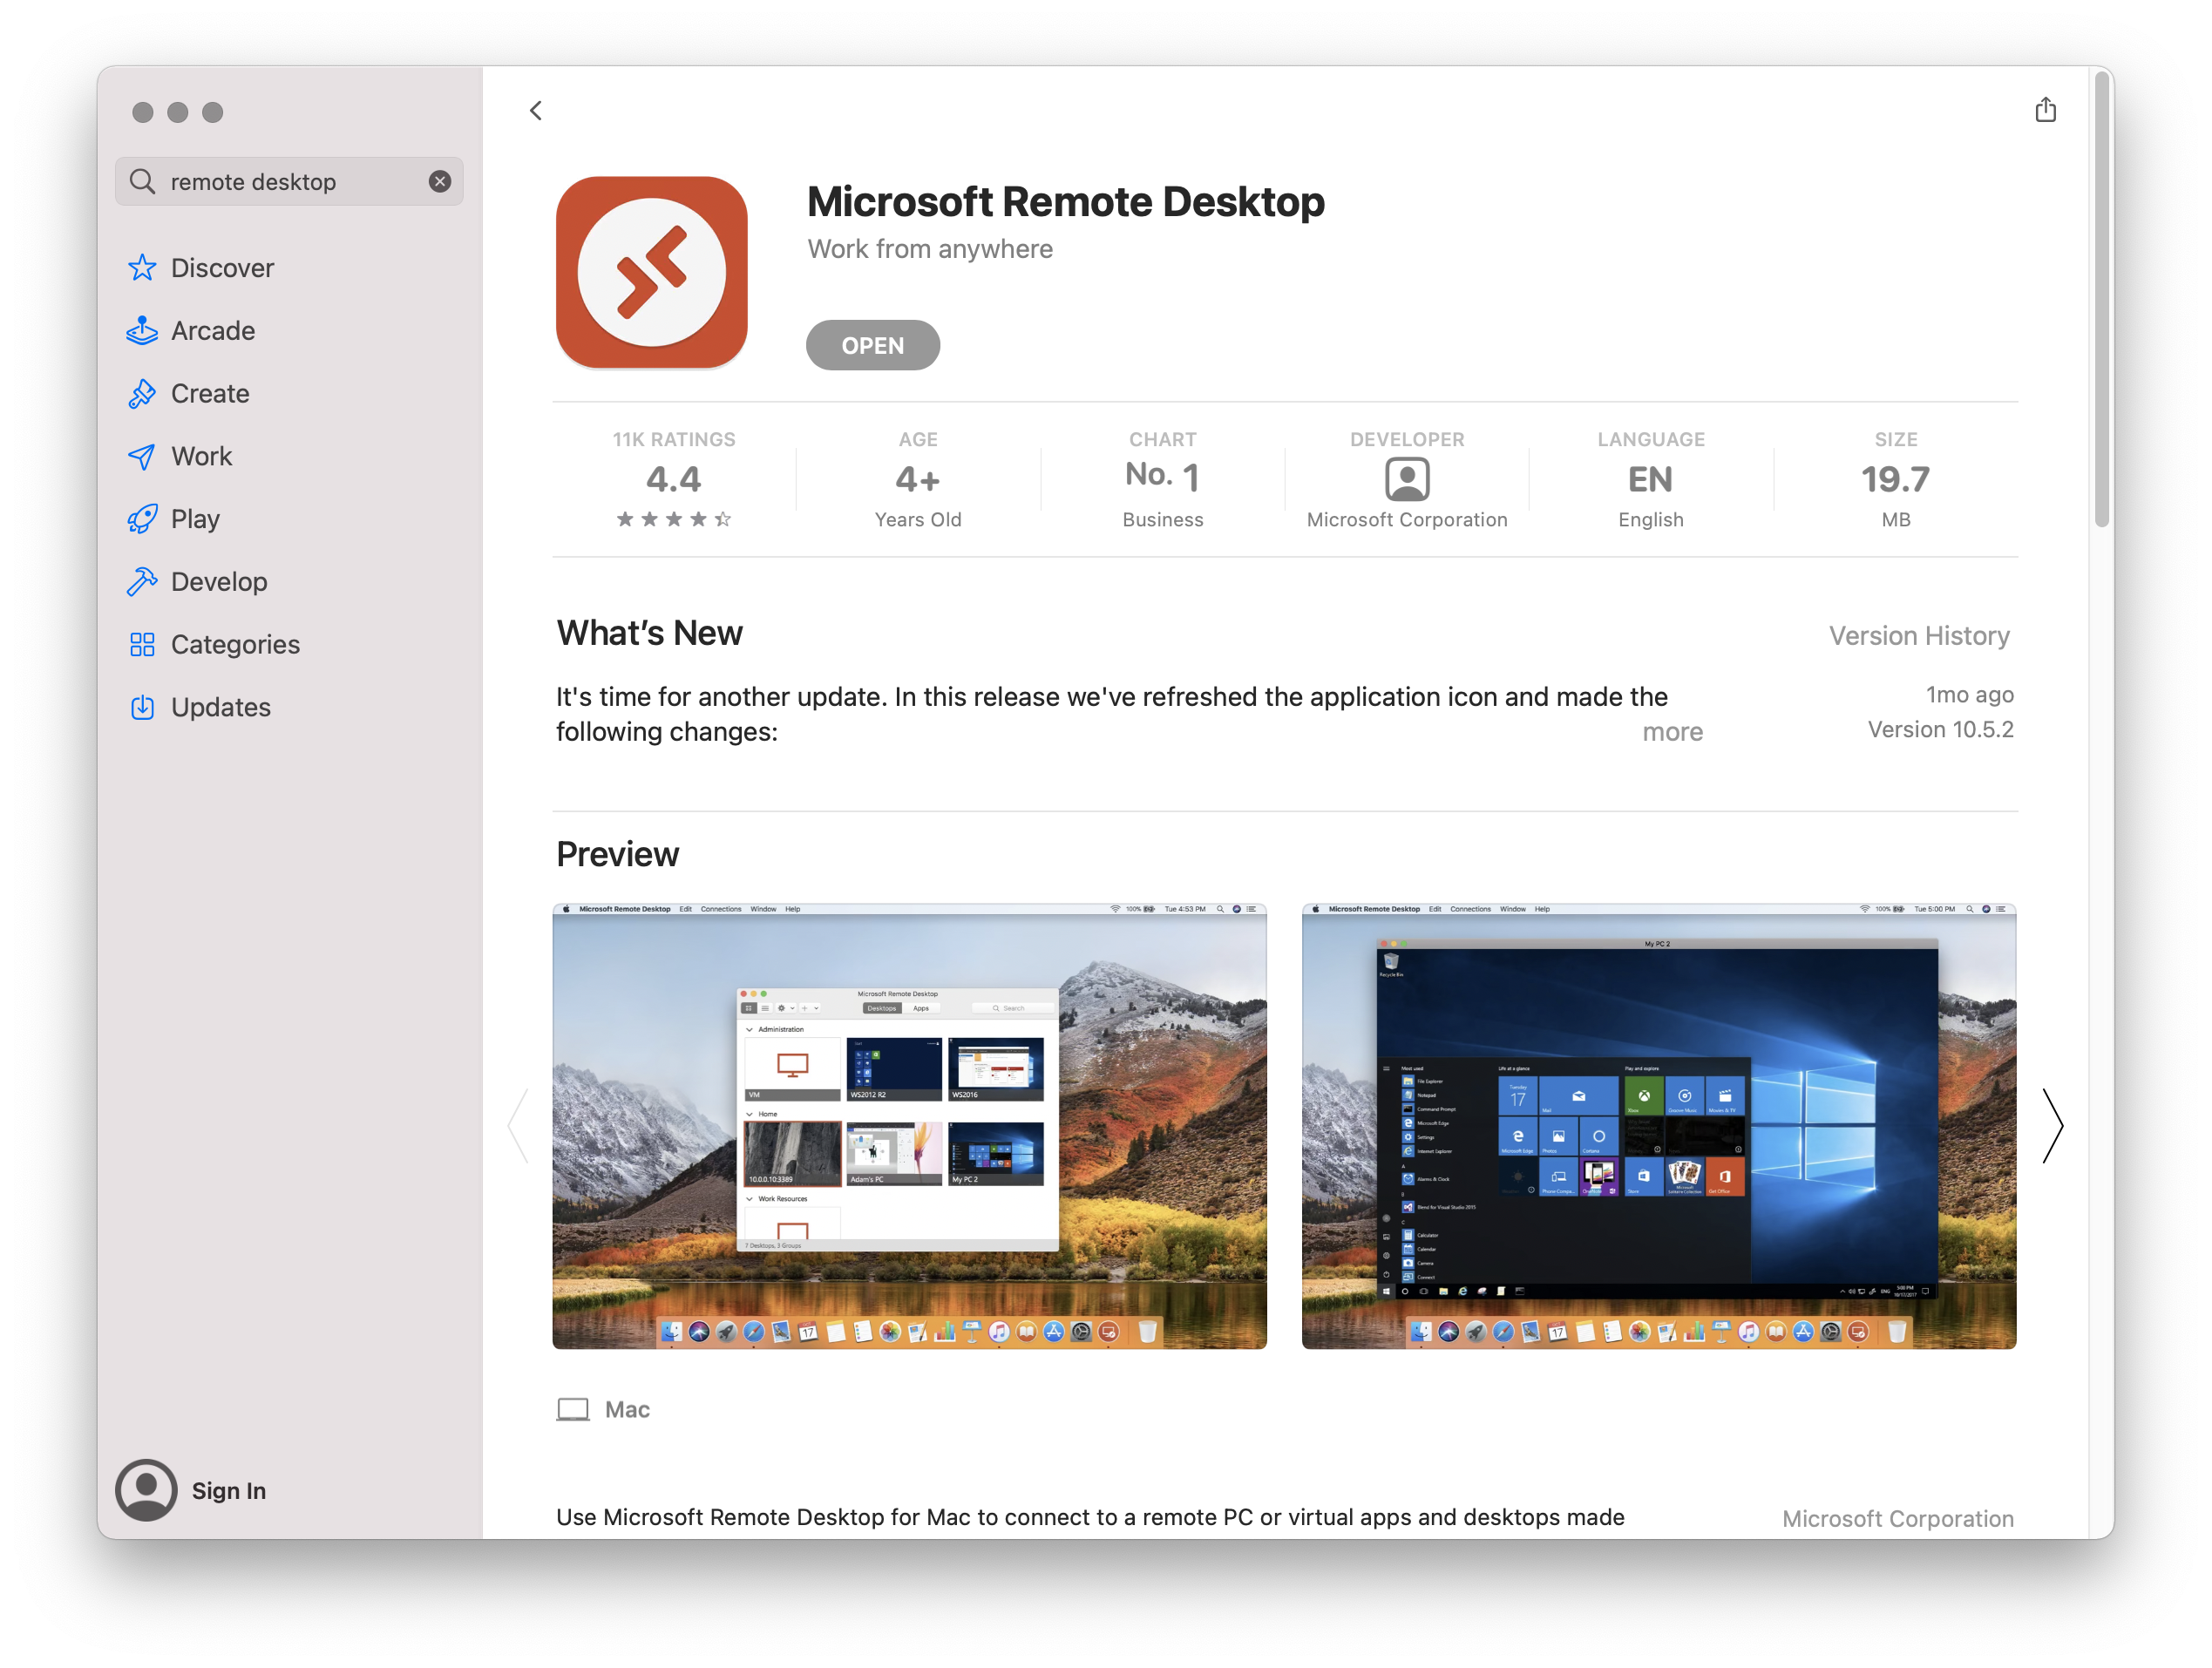Select the Categories menu item

pyautogui.click(x=233, y=643)
